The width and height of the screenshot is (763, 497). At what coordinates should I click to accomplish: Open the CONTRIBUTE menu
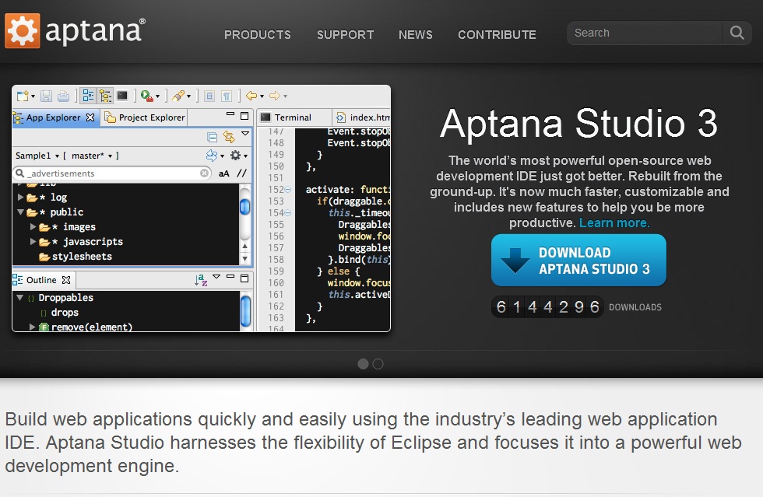[497, 35]
